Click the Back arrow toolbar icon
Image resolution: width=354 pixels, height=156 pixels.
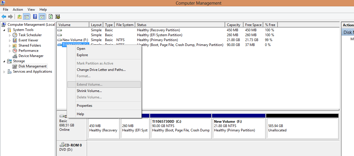coord(4,16)
